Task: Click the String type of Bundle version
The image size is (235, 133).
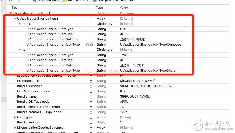Action: (101, 123)
